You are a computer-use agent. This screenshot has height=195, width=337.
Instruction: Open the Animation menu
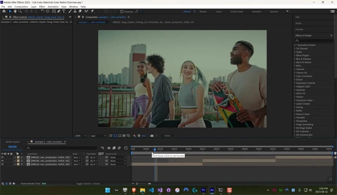[53, 7]
